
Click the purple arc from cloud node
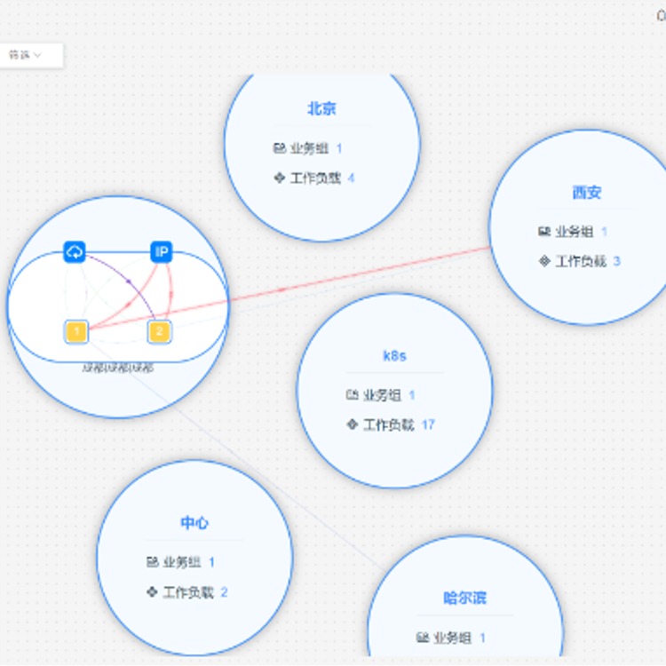(x=129, y=281)
